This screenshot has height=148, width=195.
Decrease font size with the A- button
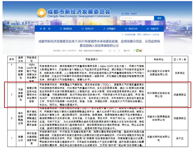pyautogui.click(x=115, y=51)
